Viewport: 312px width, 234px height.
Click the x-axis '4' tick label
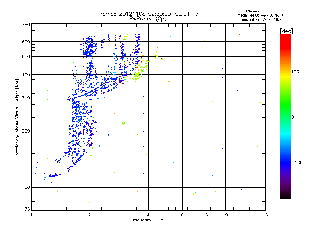148,215
